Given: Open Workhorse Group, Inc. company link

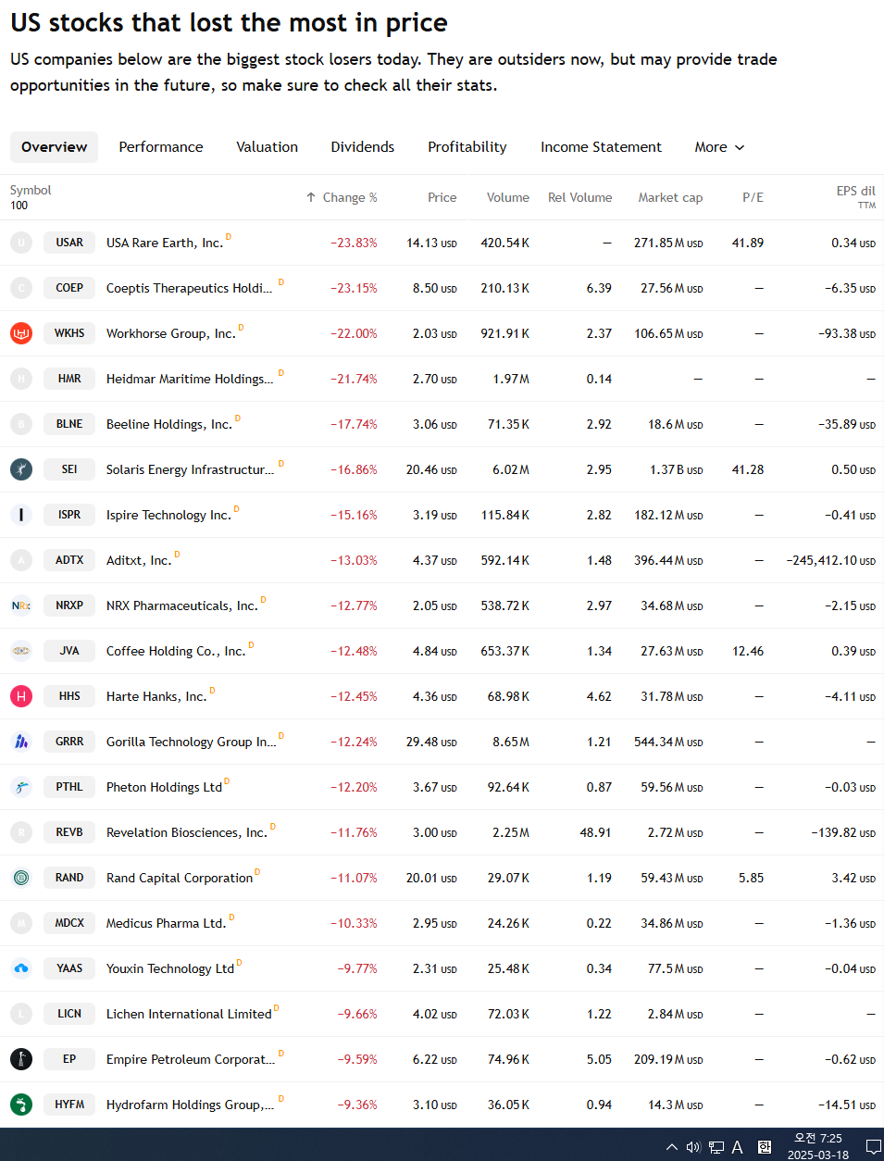Looking at the screenshot, I should click(x=171, y=333).
